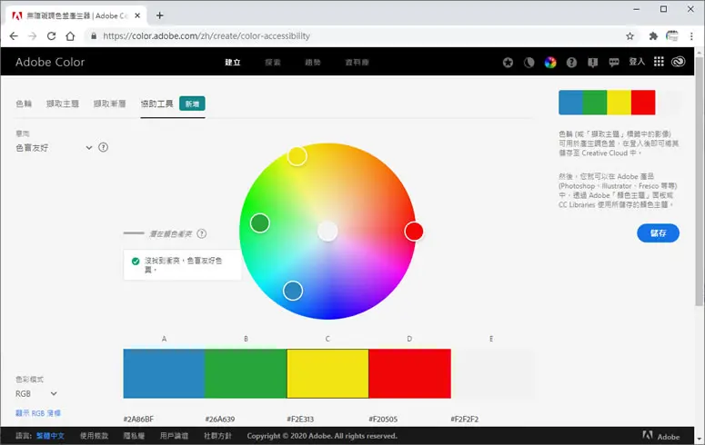Open the Chrome three-dot menu
The image size is (705, 445).
pos(691,36)
